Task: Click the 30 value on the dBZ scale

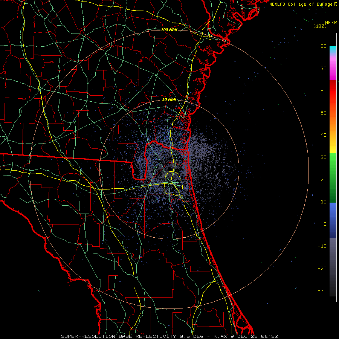Action: 324,157
